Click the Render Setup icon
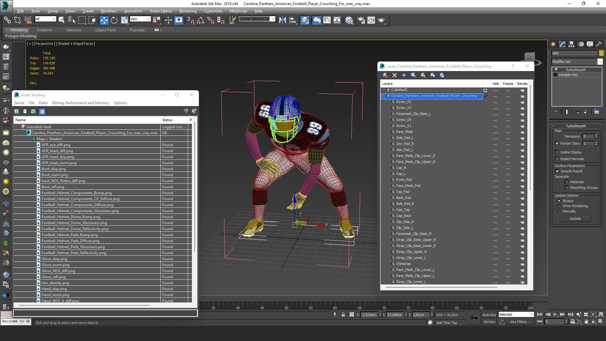Screen dimensions: 606x341 tap(361, 20)
